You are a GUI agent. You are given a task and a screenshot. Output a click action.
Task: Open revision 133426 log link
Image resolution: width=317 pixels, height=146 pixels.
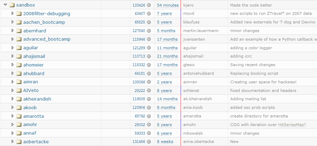[x=139, y=5]
